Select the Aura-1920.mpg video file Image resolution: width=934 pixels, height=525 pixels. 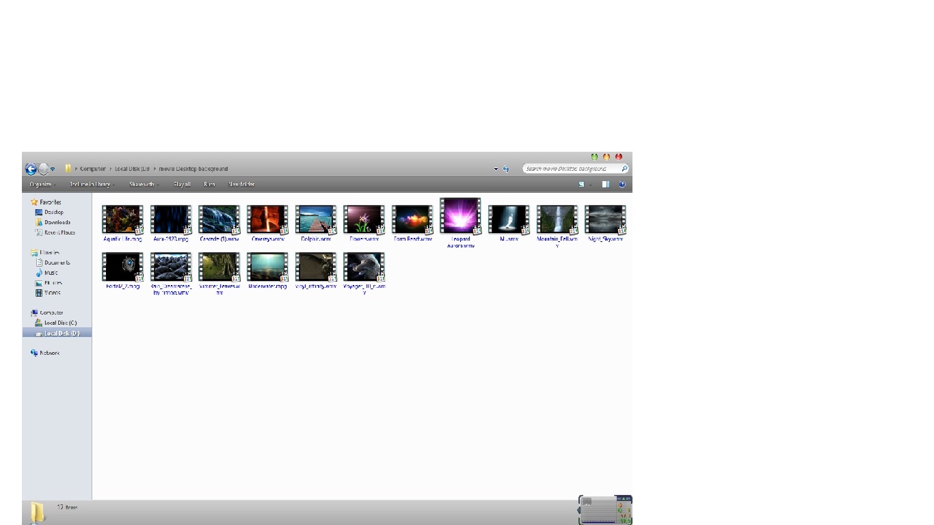point(171,224)
